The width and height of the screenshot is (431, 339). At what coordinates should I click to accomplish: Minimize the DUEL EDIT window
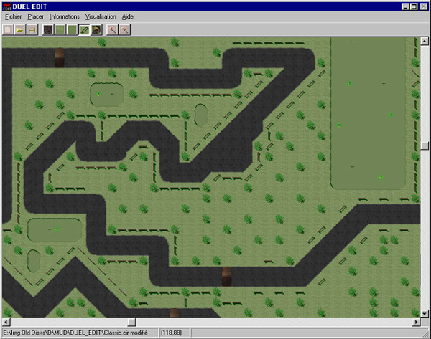405,6
